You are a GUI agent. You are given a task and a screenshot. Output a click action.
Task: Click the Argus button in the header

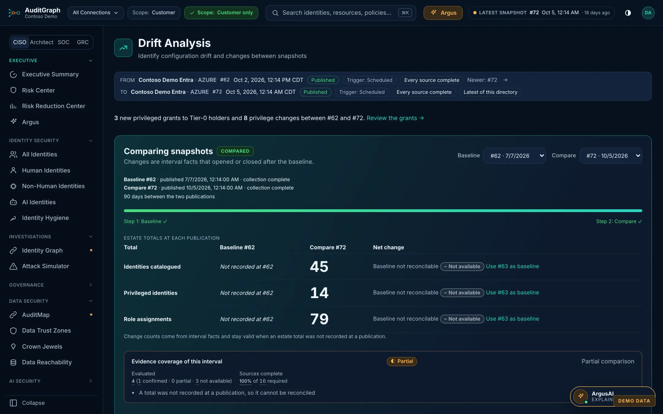click(443, 13)
